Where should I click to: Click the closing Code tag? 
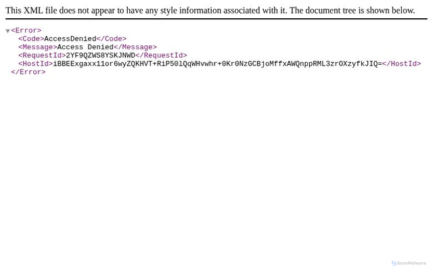point(111,39)
